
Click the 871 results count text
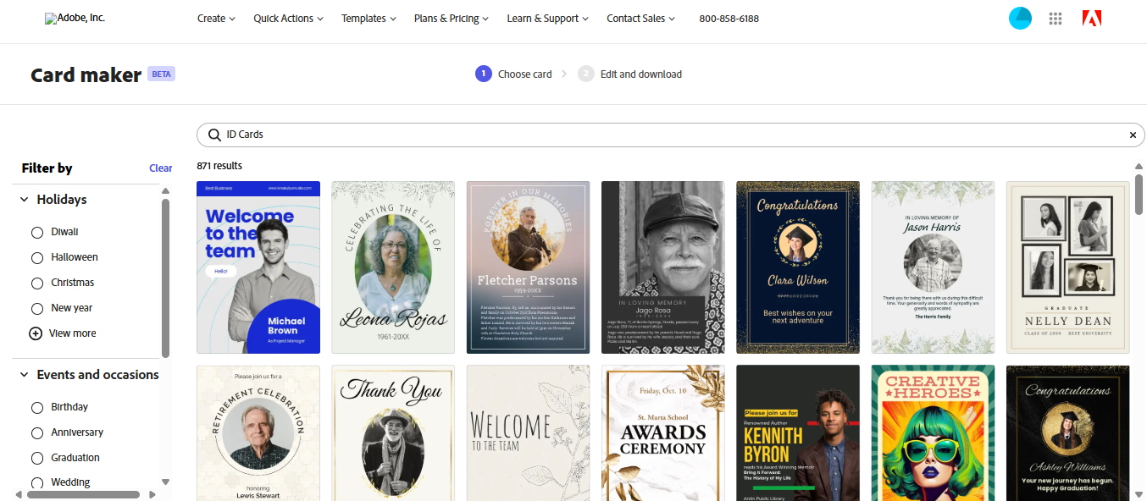(x=219, y=166)
